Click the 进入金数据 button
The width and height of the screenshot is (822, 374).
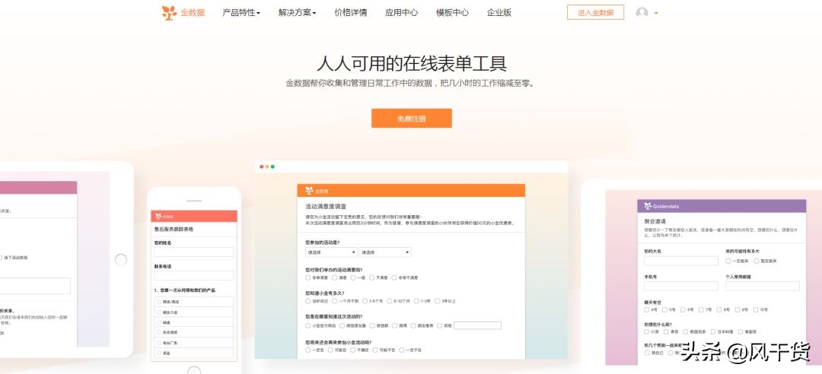tap(595, 13)
